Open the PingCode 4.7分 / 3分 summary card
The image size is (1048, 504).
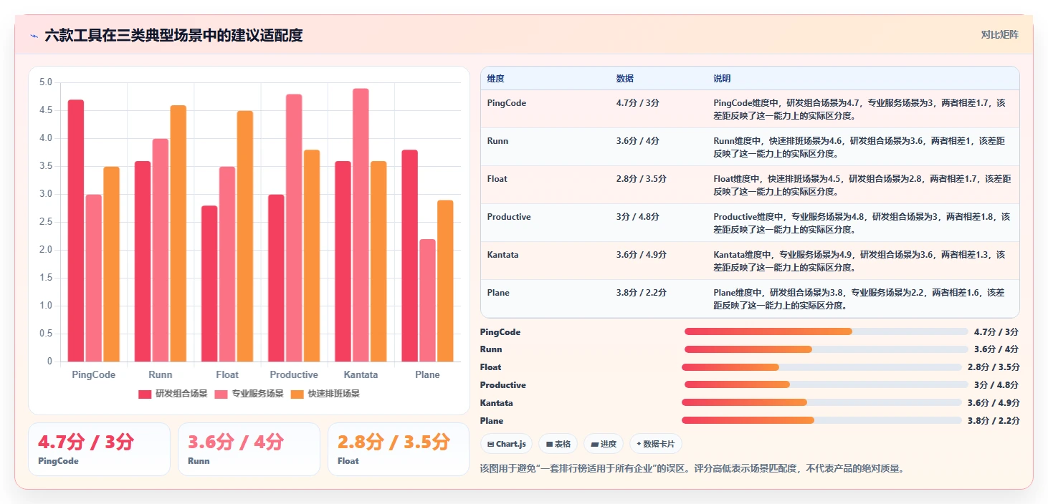[99, 449]
